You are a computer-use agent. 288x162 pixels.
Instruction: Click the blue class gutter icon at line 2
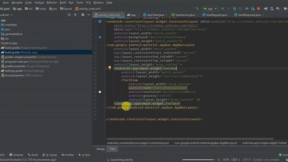click(100, 22)
